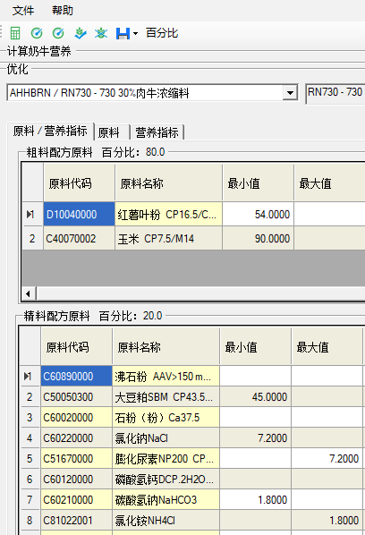Open the 帮助 menu

63,11
